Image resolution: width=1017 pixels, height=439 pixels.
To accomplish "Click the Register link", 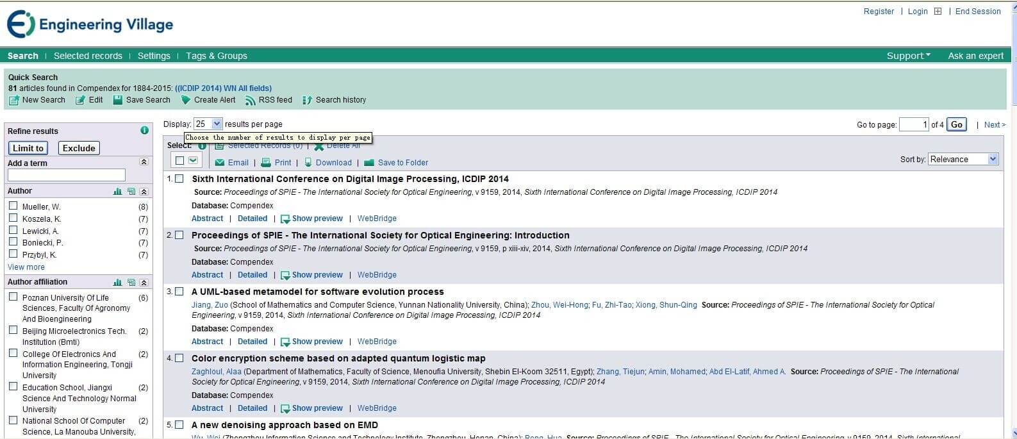I will [x=879, y=12].
